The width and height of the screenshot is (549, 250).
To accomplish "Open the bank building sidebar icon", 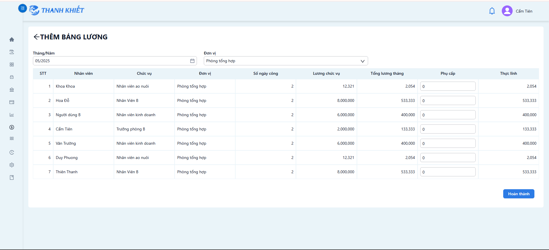I will (x=12, y=90).
